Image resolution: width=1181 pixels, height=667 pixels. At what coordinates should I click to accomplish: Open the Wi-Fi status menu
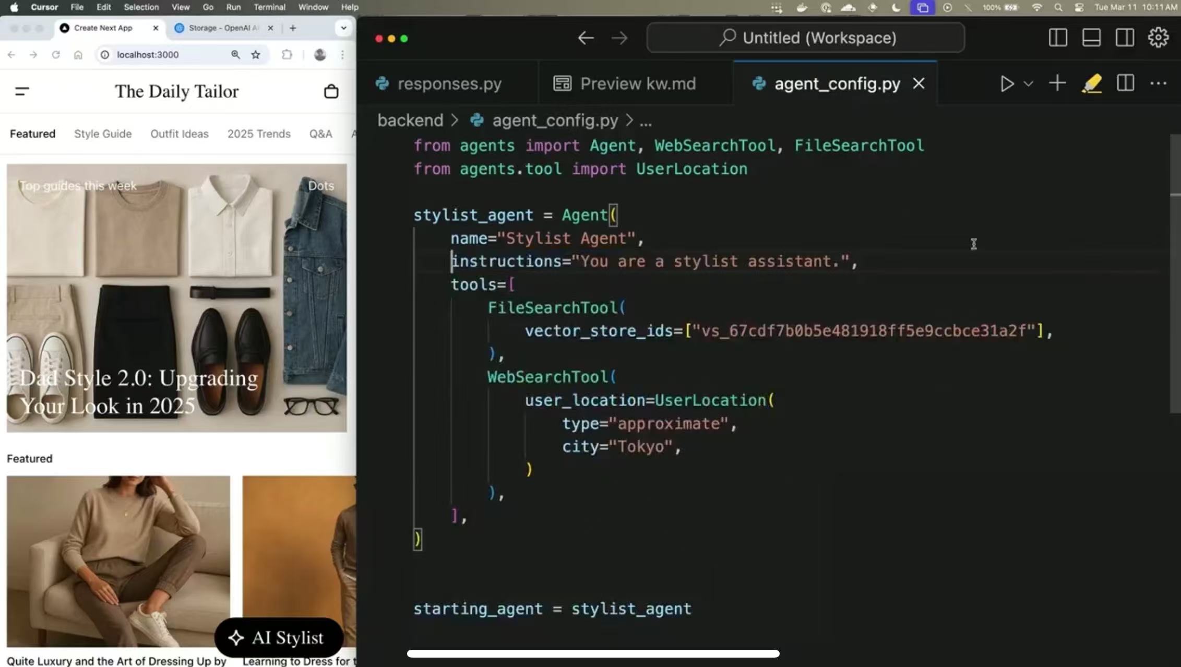point(1036,7)
